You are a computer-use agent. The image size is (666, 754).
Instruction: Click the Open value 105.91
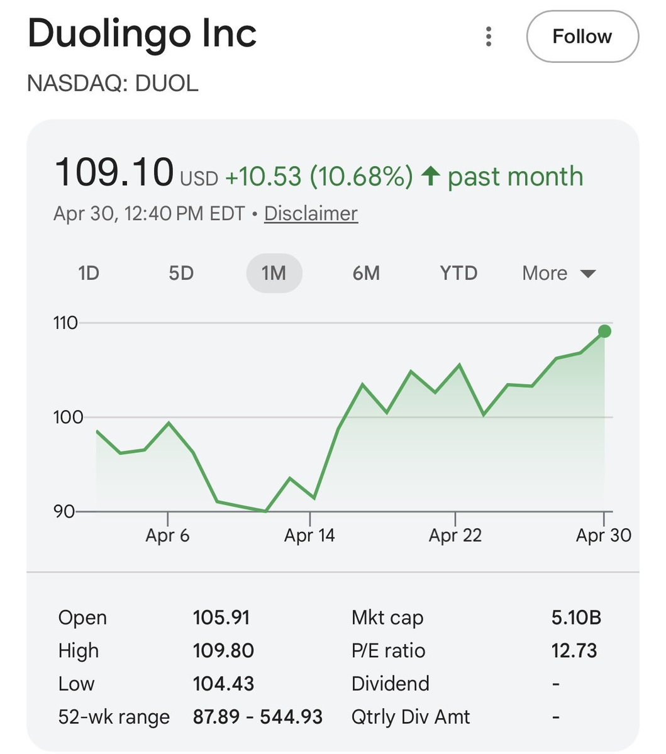(221, 618)
